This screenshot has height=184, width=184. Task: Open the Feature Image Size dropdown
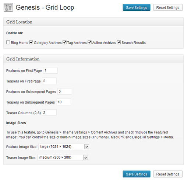64,147
